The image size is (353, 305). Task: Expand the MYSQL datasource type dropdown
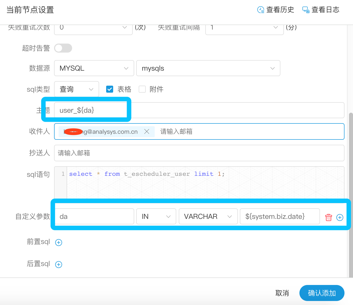click(x=94, y=68)
